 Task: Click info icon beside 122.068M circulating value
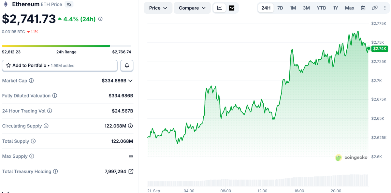(x=130, y=126)
